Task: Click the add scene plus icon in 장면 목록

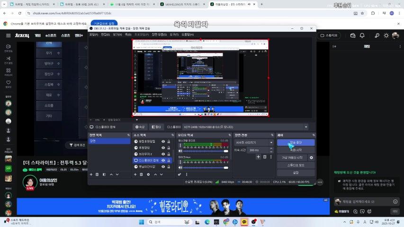Action: (x=91, y=175)
